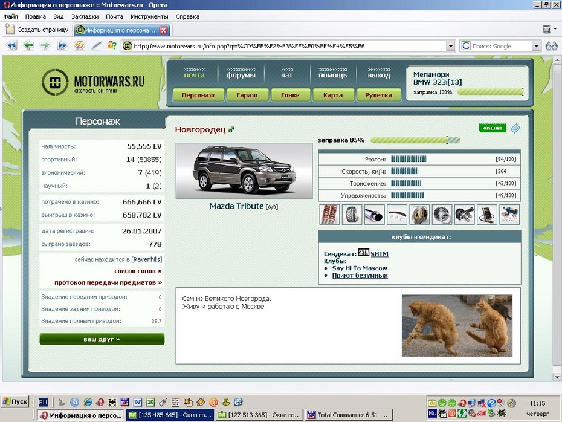The width and height of the screenshot is (562, 422).
Task: Open the Приют безумных club link
Action: (x=360, y=275)
